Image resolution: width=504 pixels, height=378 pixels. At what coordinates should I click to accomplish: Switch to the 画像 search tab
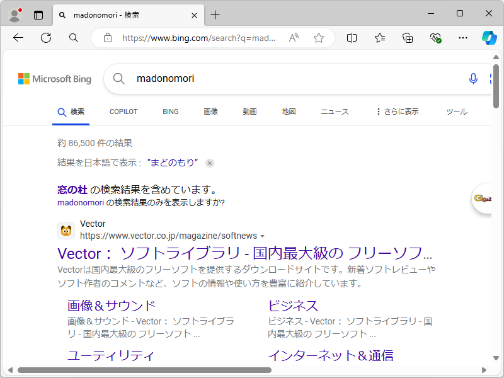click(210, 112)
